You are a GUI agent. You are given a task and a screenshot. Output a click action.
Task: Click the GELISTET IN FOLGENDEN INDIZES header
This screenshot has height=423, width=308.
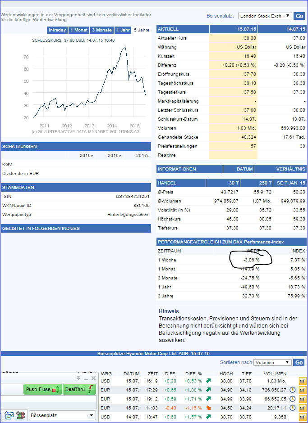(x=76, y=229)
